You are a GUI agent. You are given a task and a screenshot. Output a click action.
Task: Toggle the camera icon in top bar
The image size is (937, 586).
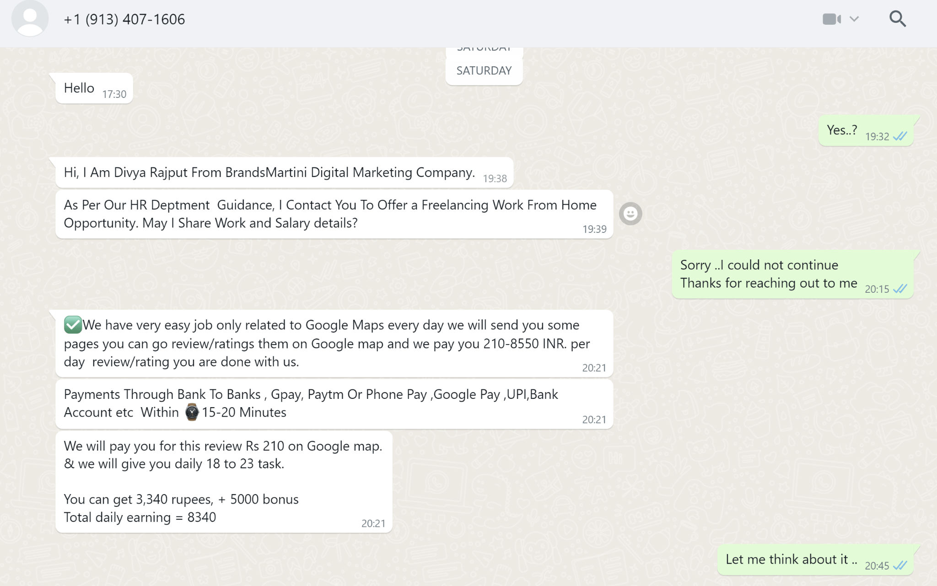[x=832, y=18]
